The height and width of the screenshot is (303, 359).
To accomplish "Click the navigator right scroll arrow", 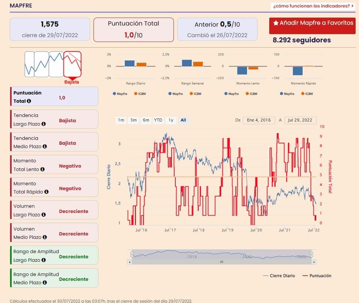I will point(314,262).
